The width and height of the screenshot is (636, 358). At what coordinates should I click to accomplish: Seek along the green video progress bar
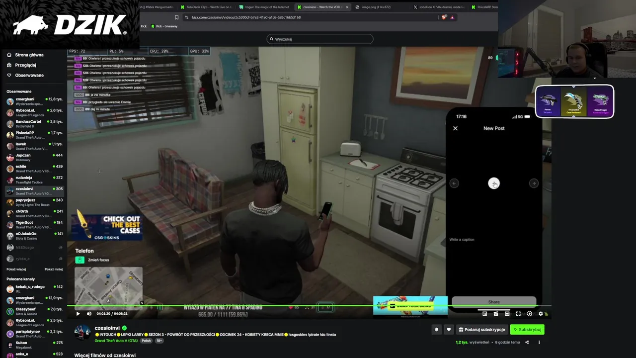pyautogui.click(x=309, y=306)
